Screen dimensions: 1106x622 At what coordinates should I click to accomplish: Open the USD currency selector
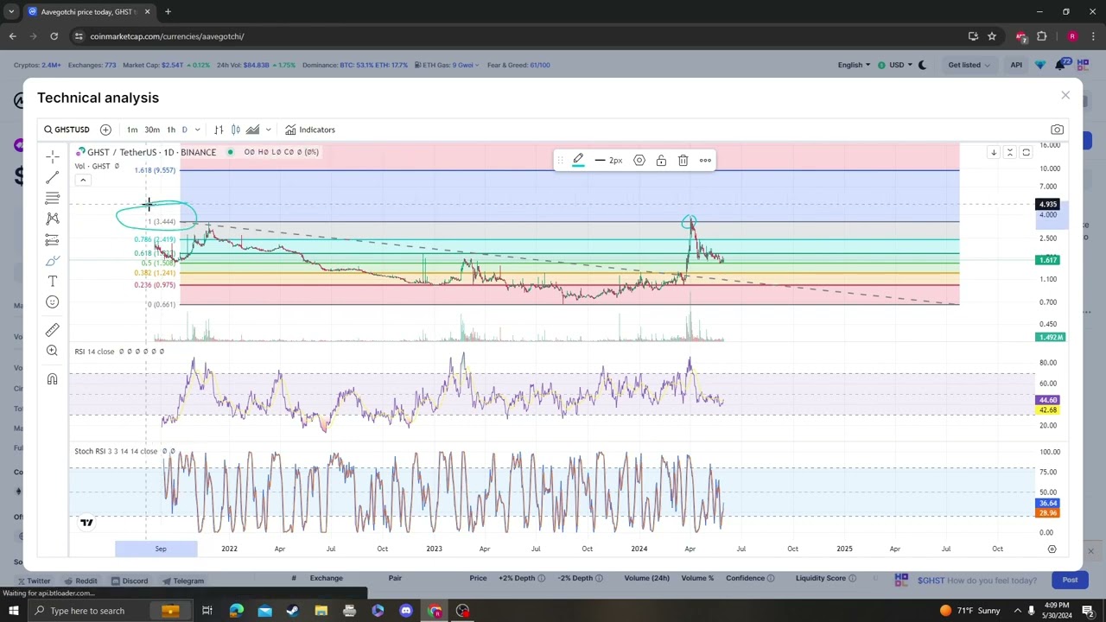(896, 65)
